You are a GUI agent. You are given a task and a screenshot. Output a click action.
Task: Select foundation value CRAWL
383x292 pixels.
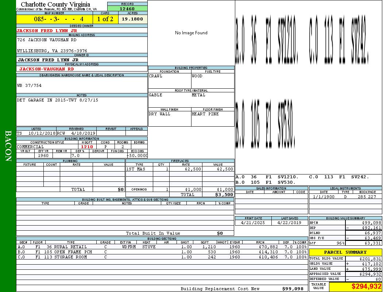(x=156, y=76)
